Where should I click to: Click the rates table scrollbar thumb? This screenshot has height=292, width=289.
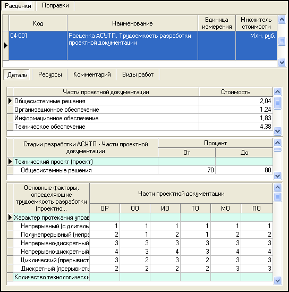(282, 41)
